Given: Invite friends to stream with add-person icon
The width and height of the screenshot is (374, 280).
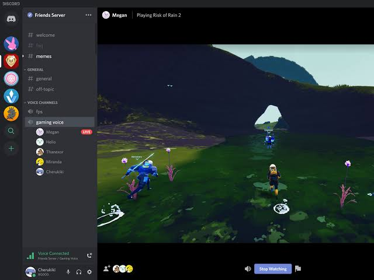Looking at the screenshot, I should coord(107,268).
